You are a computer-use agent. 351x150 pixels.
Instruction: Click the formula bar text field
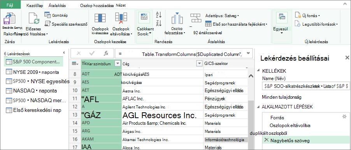181,53
